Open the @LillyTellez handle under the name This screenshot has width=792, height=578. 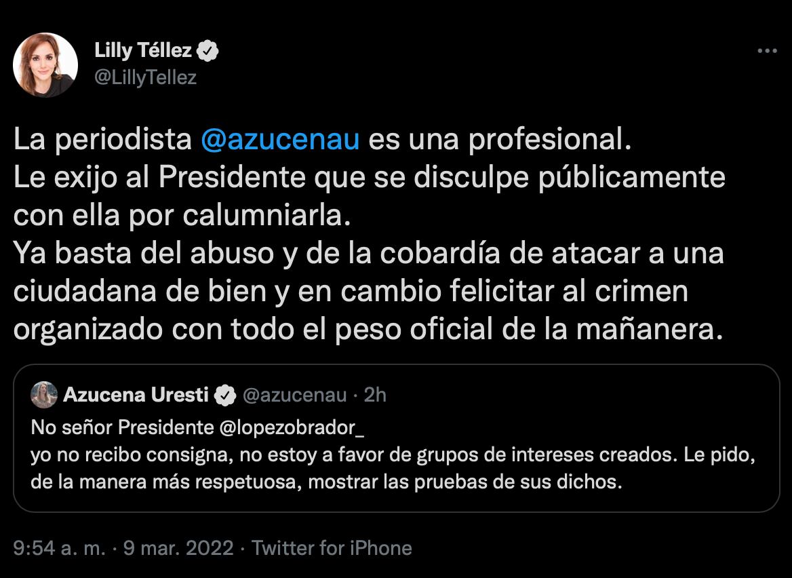click(x=146, y=77)
